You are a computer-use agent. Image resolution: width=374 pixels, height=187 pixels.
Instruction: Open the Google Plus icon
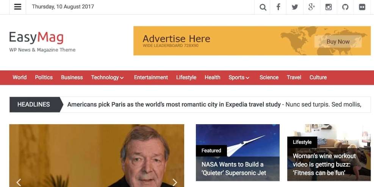click(311, 7)
